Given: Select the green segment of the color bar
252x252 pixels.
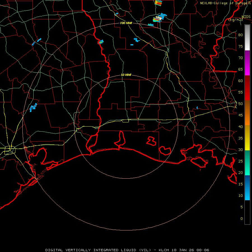Looking at the screenshot, I should 247,163.
